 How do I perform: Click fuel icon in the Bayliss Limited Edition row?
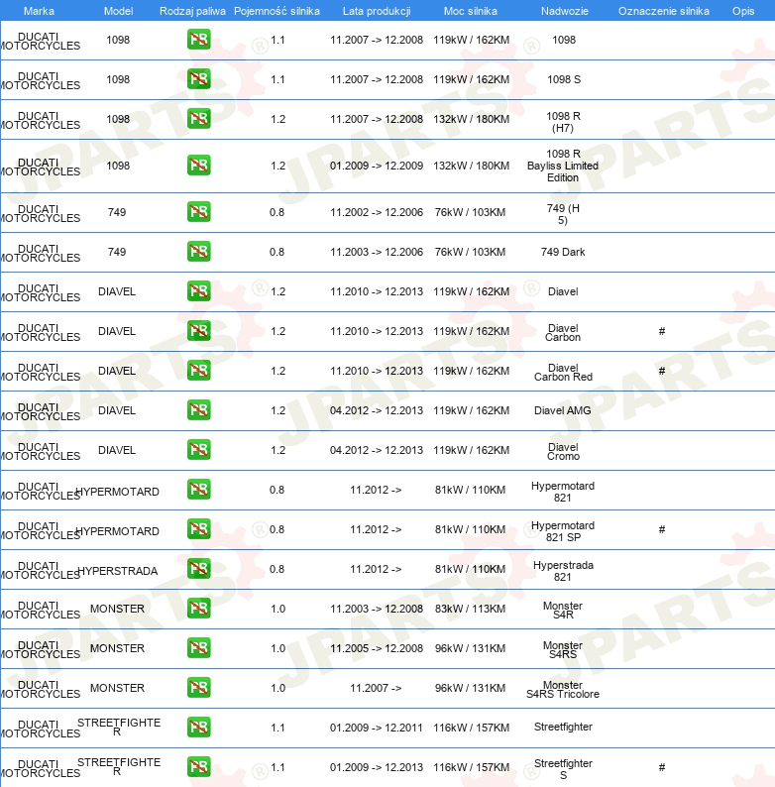(x=199, y=166)
